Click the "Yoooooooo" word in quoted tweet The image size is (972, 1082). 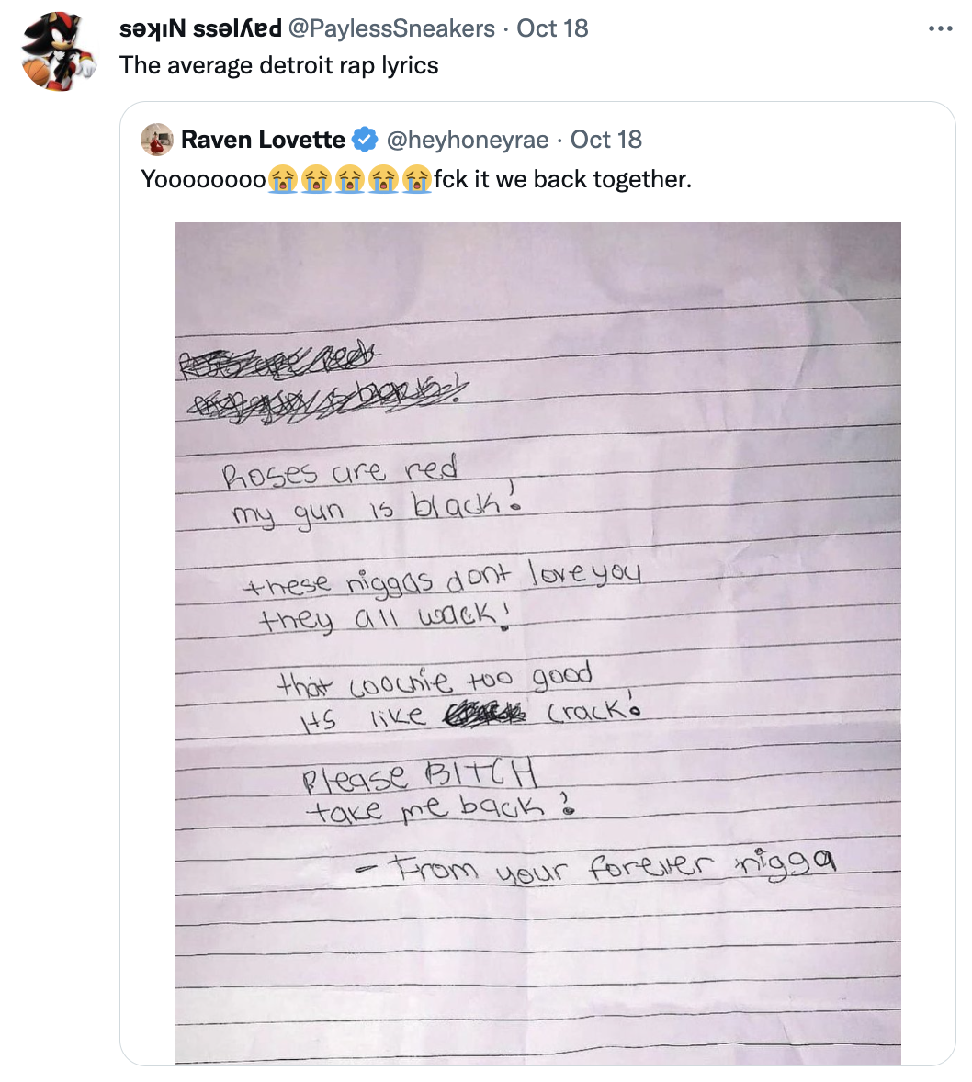[203, 179]
